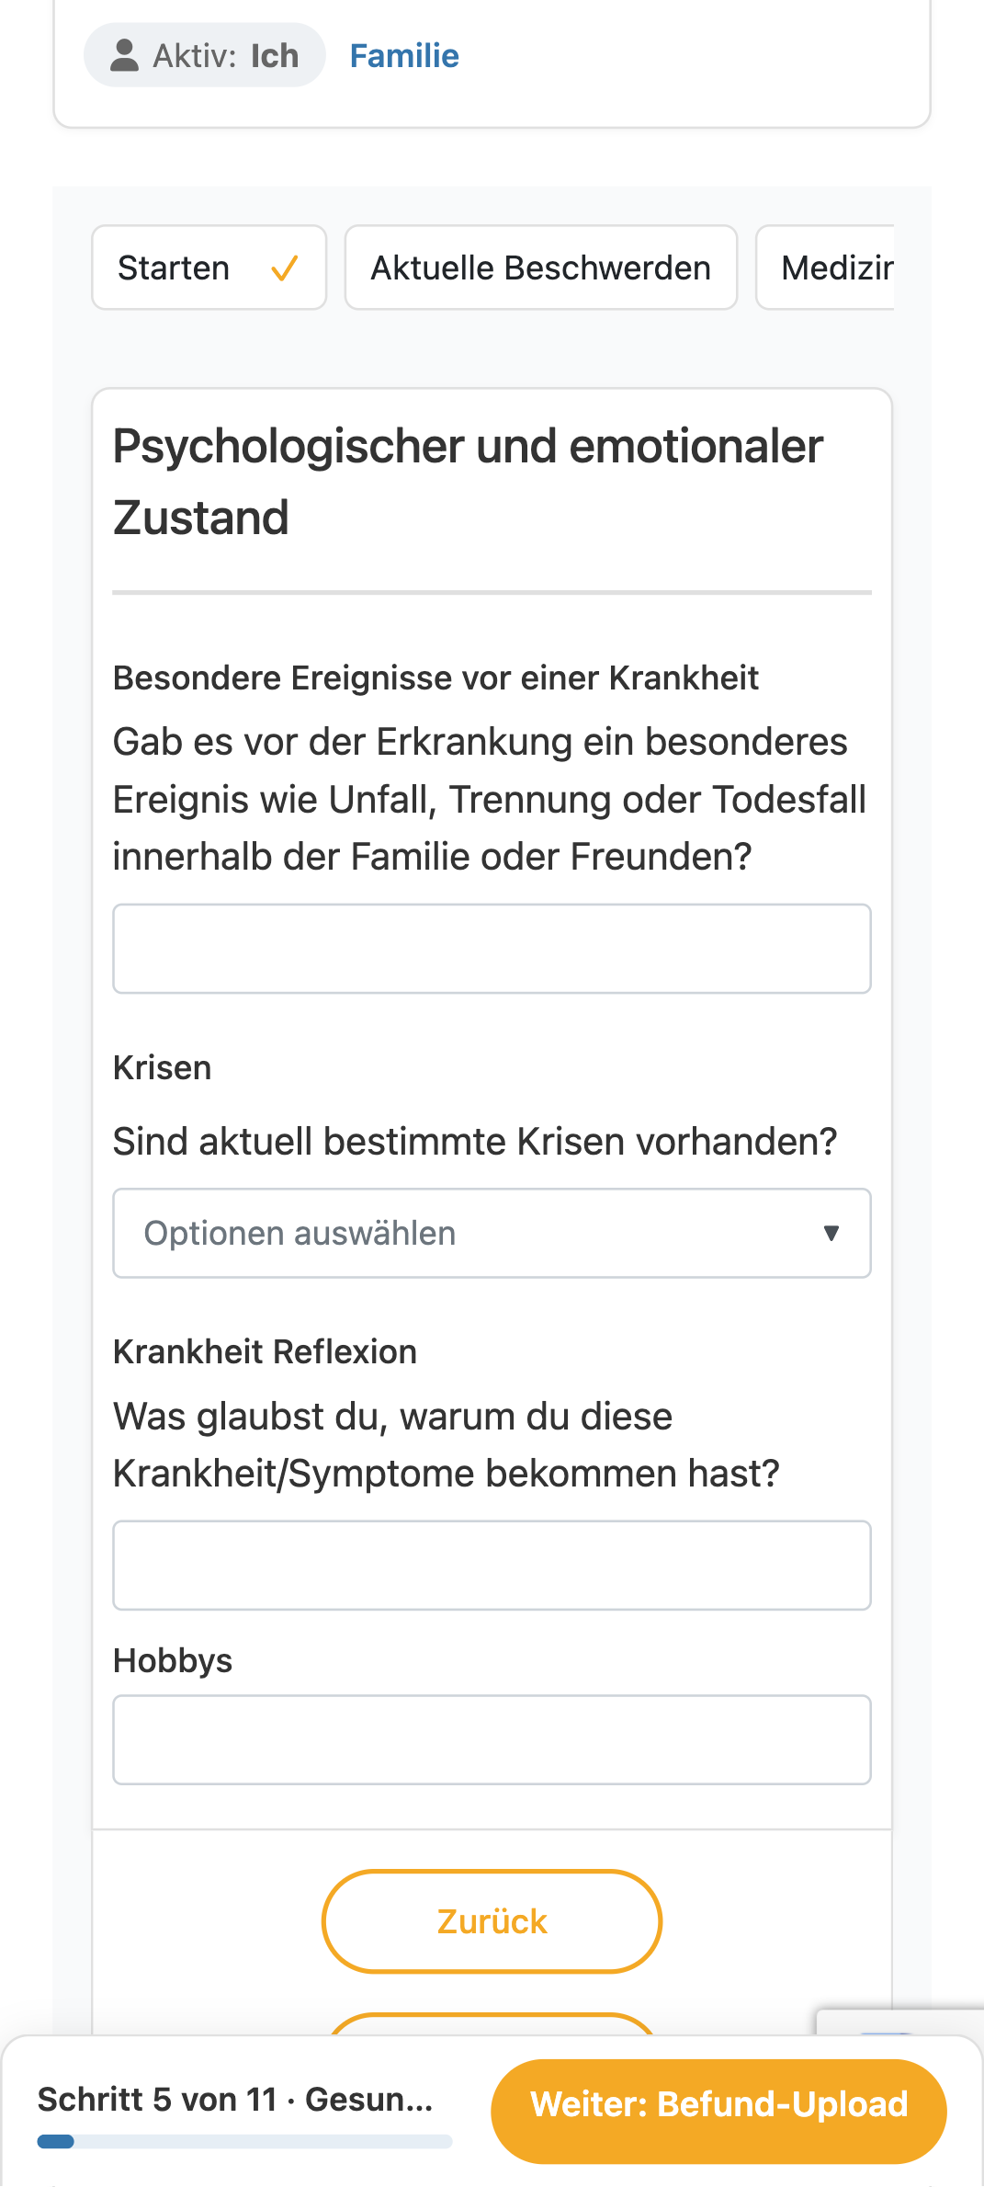984x2187 pixels.
Task: Click into the Krankheit Reflexion input field
Action: tap(492, 1566)
